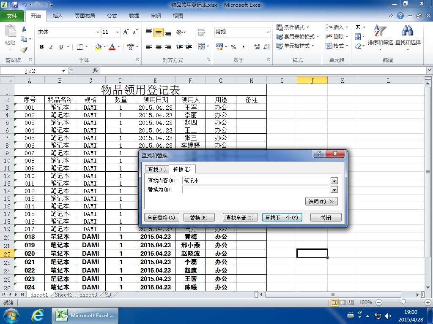Open the number format 常规 dropdown
Image resolution: width=433 pixels, height=324 pixels.
(x=268, y=32)
